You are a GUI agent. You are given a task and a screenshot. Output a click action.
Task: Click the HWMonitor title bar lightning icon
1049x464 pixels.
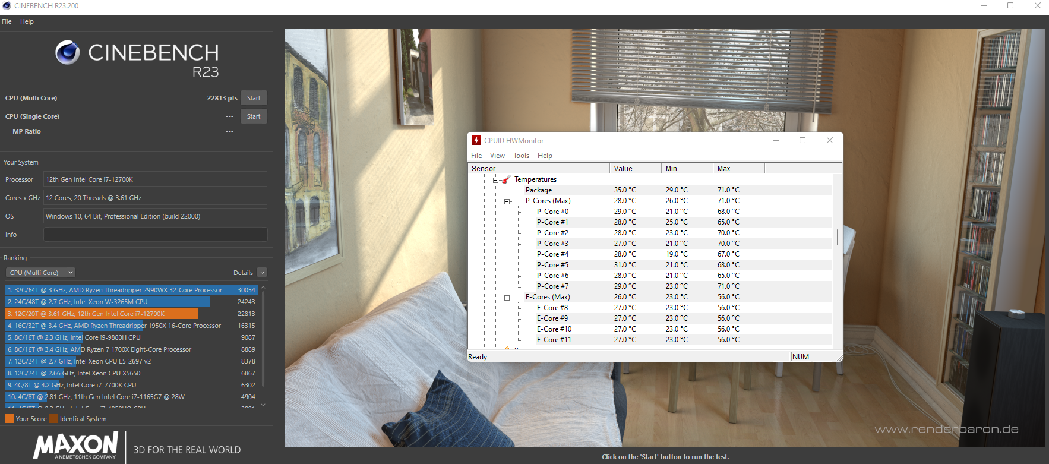coord(476,140)
